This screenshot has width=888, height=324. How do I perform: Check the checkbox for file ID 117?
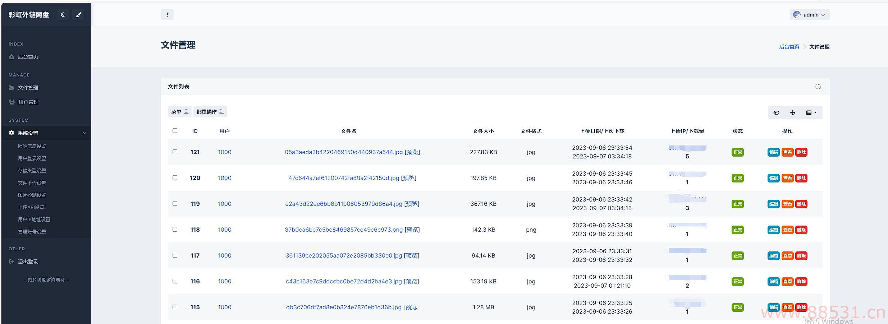pyautogui.click(x=175, y=255)
